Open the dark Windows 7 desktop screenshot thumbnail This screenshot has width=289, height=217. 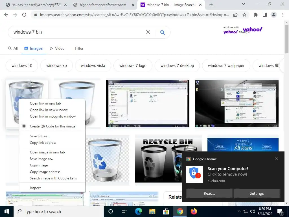(x=237, y=104)
